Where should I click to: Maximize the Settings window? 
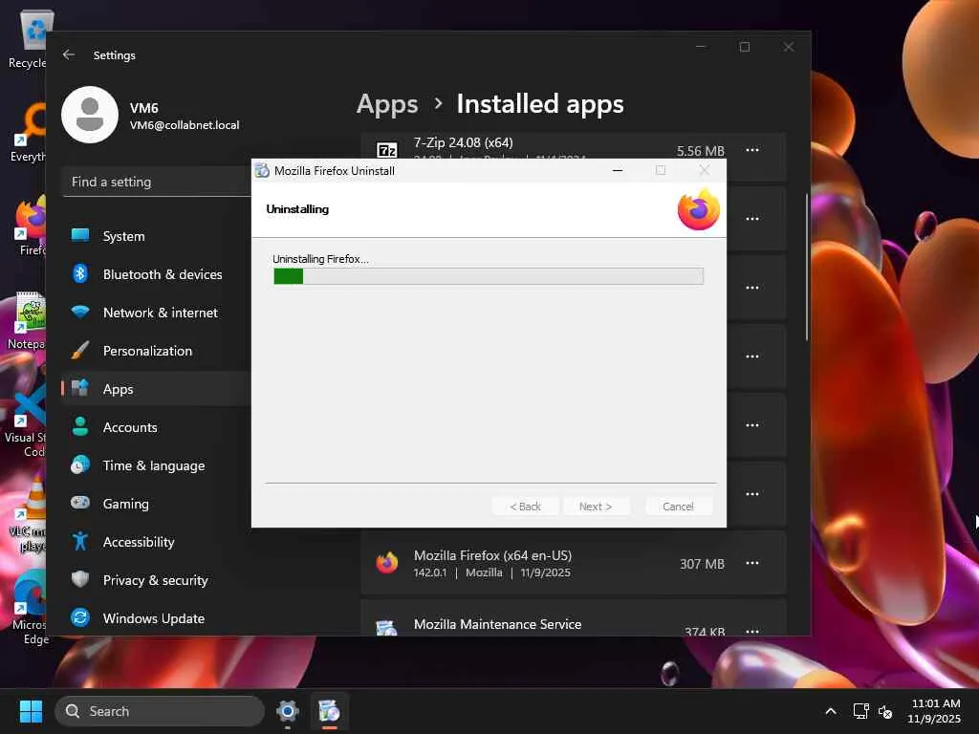[x=744, y=47]
